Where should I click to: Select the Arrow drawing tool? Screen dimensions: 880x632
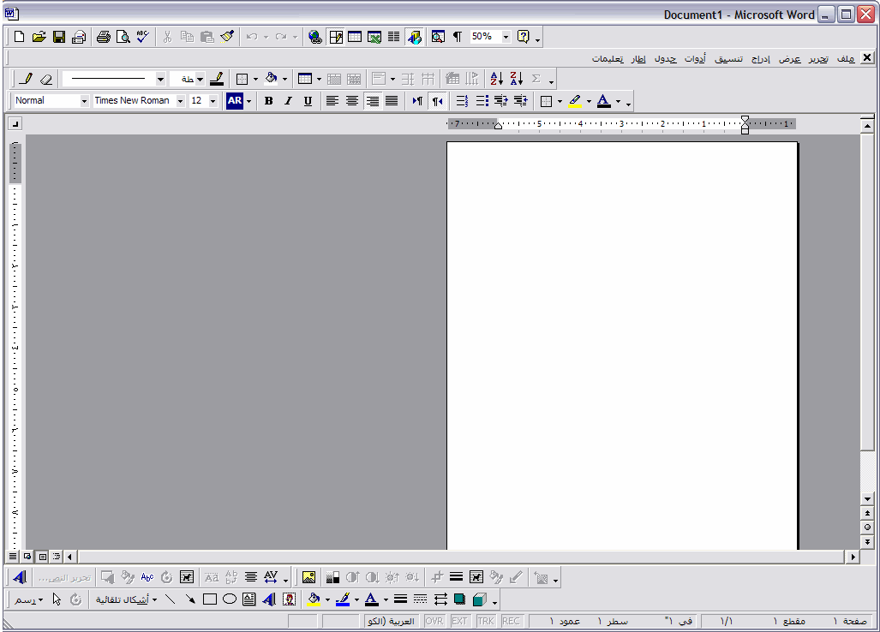click(x=190, y=599)
